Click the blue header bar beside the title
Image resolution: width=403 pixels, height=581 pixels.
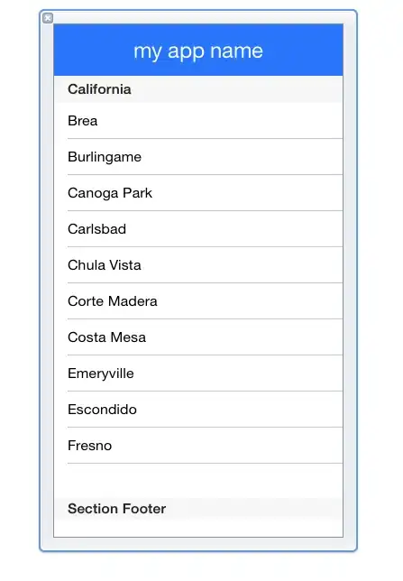click(x=304, y=50)
